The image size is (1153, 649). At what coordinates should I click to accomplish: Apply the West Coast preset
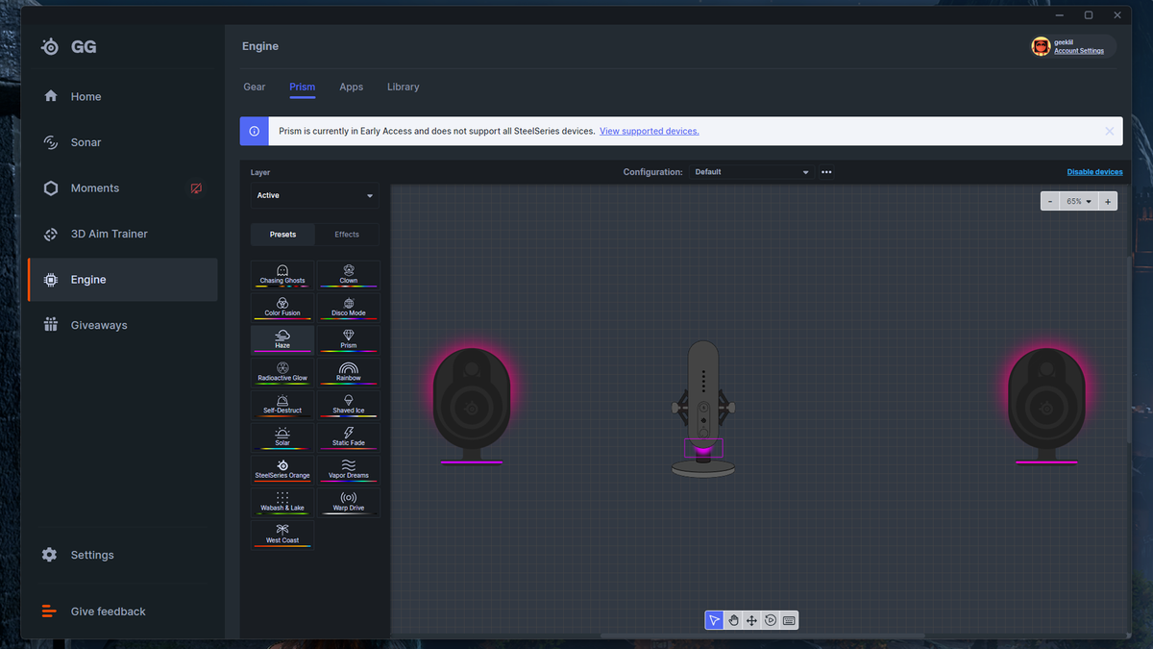[x=282, y=535]
